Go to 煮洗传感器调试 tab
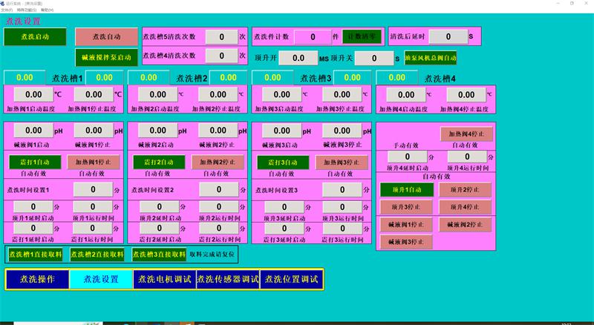Viewport: 594px width, 325px height. coord(228,279)
